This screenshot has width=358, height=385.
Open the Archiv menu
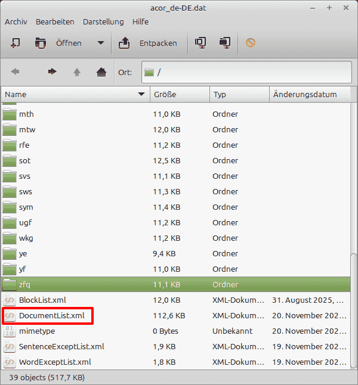tap(16, 21)
